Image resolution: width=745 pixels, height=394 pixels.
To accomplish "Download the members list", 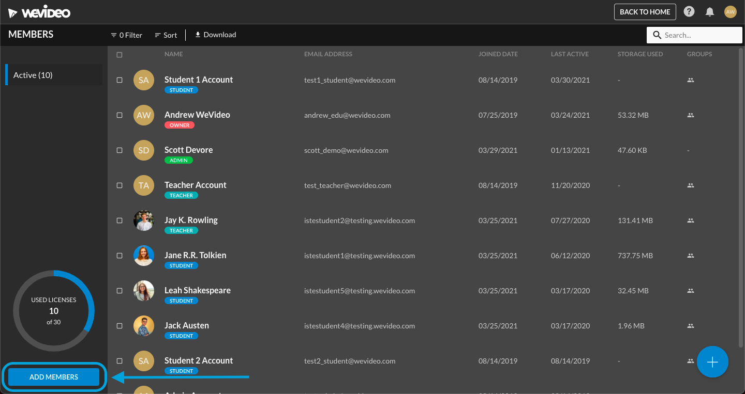I will [x=215, y=35].
